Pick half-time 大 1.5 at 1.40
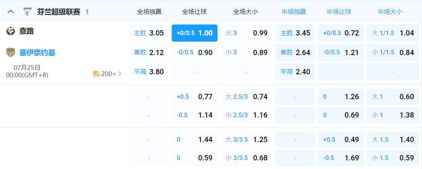The image size is (422, 169). click(x=393, y=140)
